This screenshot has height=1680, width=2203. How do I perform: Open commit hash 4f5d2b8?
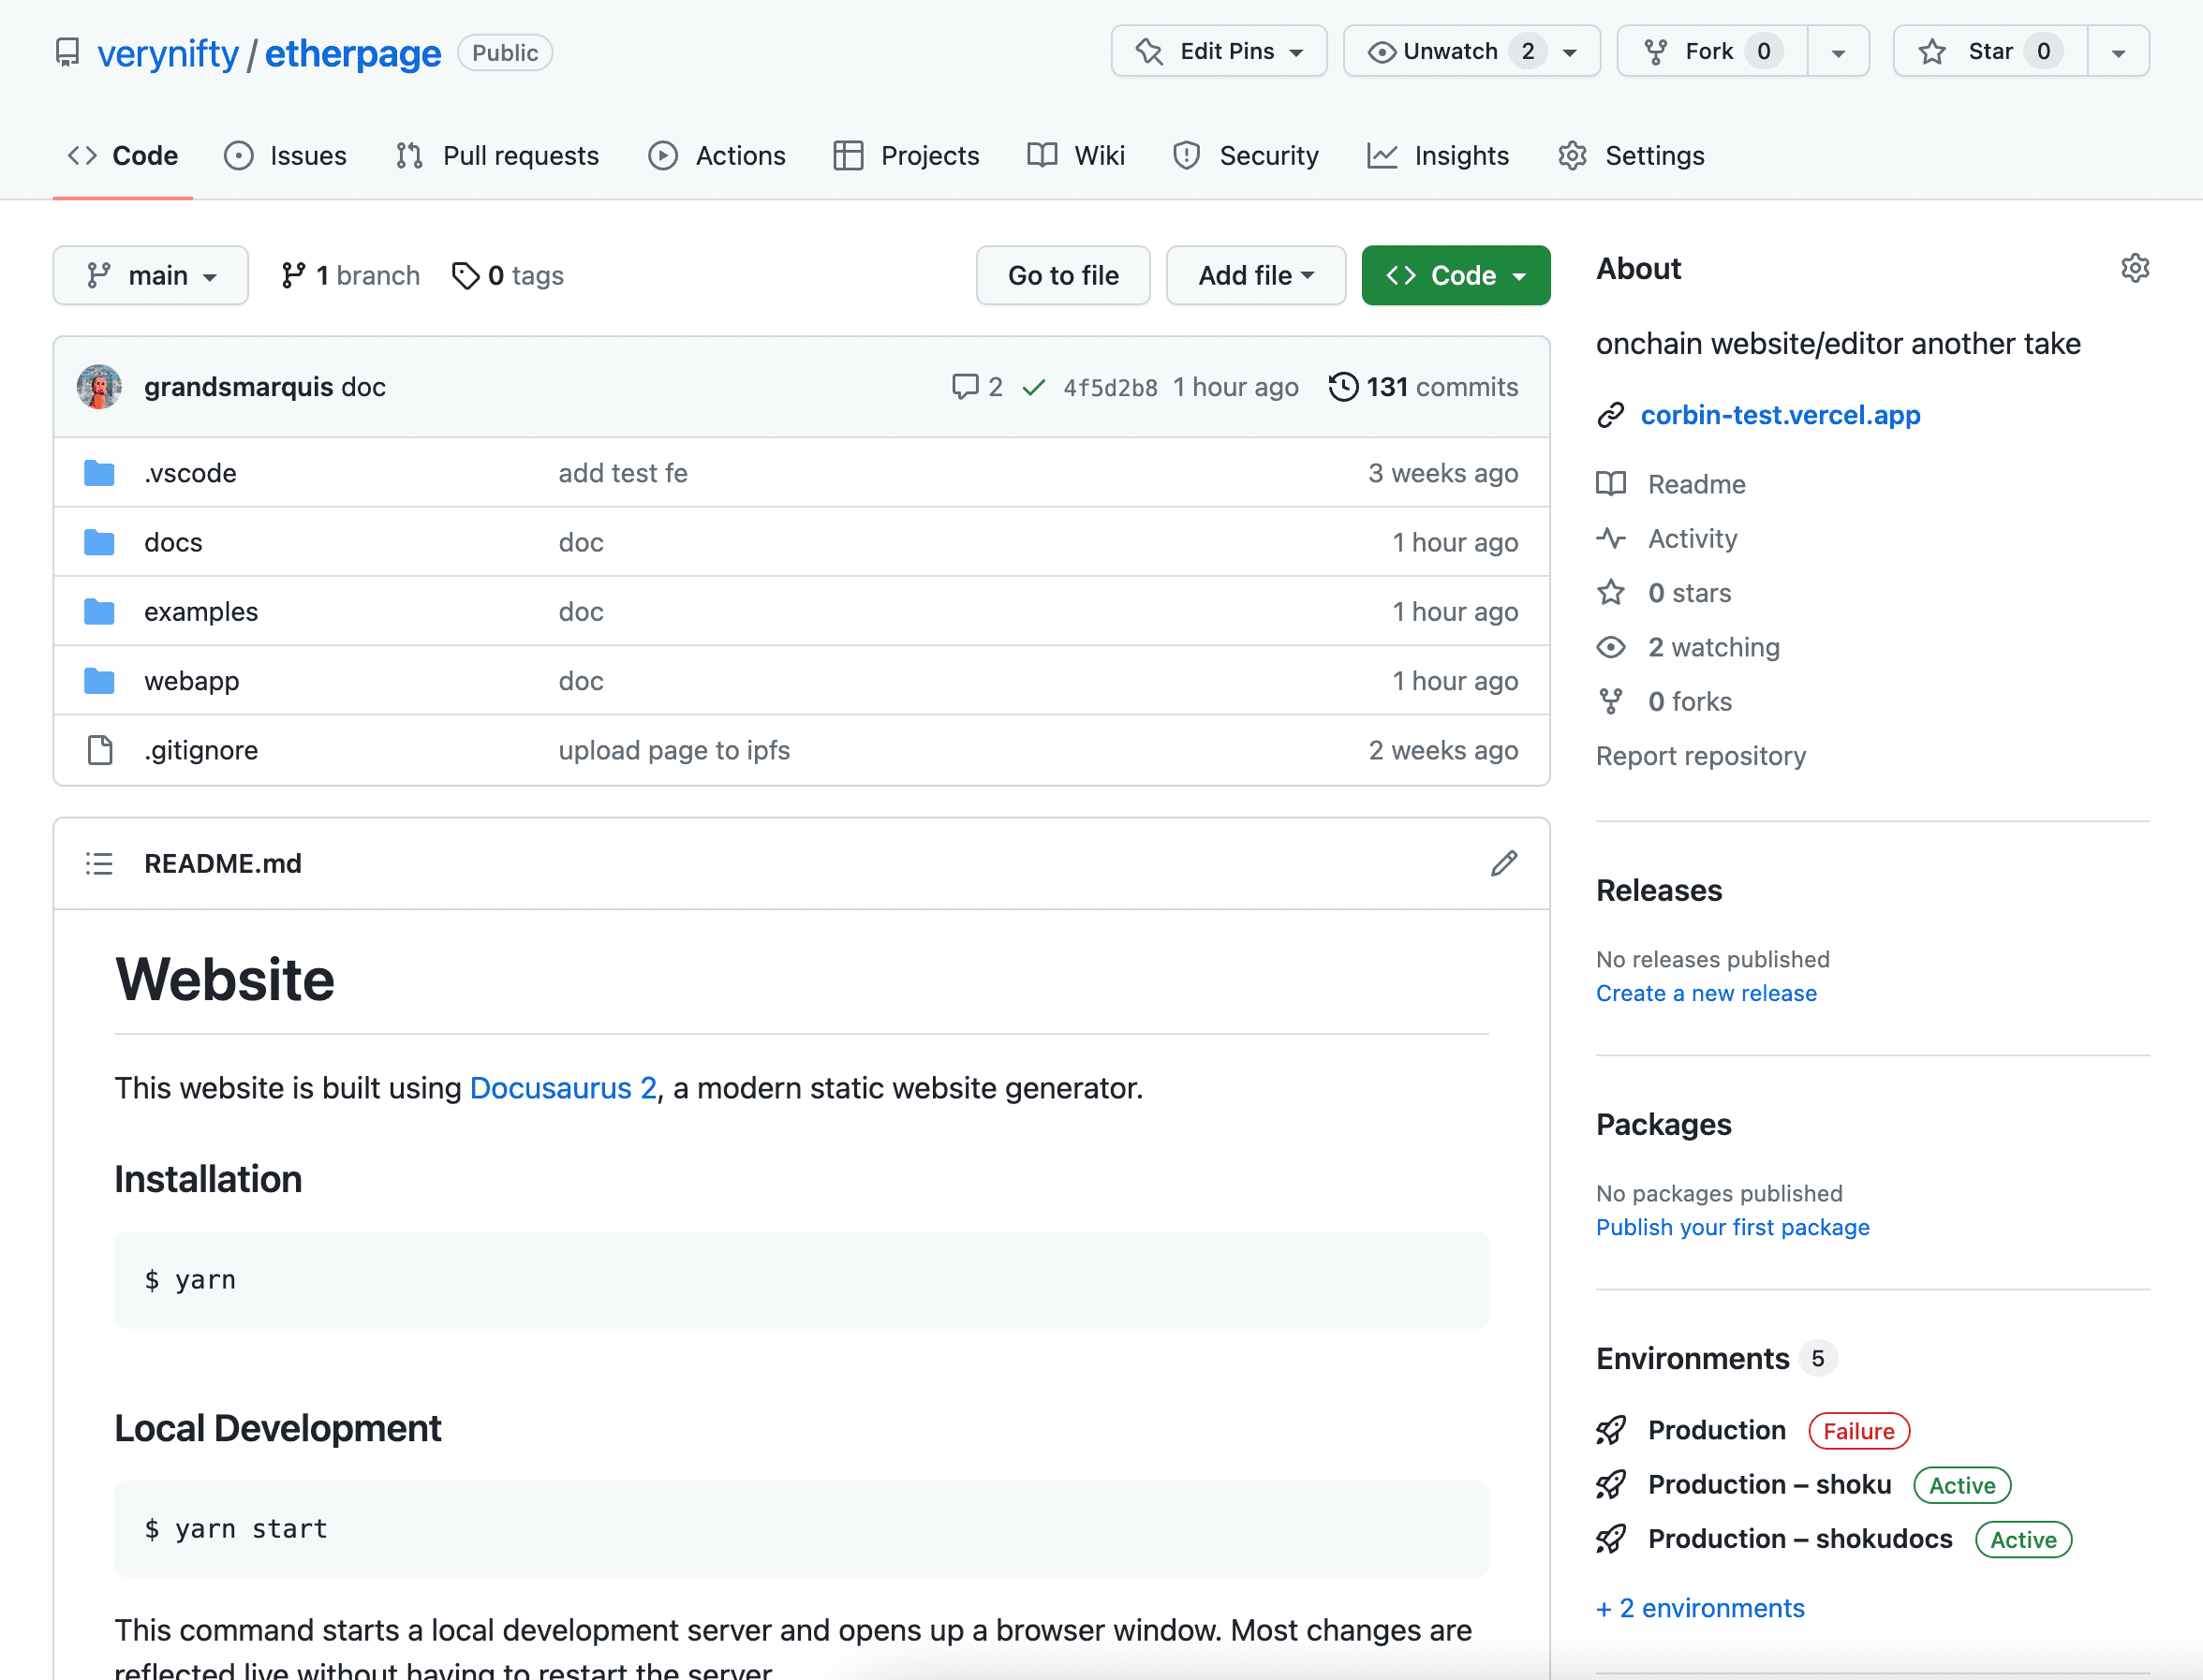[1110, 388]
